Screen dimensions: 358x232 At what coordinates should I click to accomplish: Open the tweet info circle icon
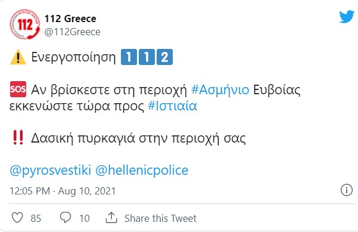click(347, 190)
